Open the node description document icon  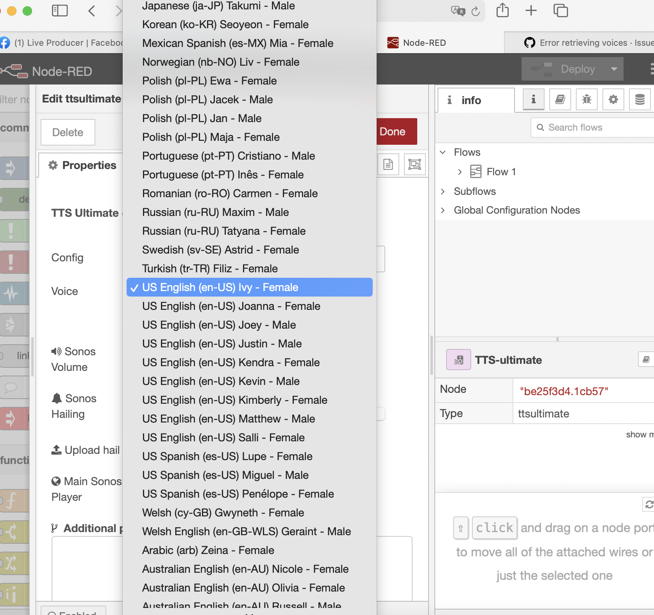coord(388,164)
